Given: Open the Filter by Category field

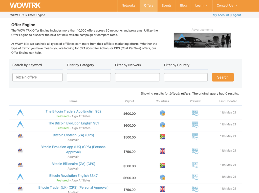Looking at the screenshot, I should click(x=89, y=77).
